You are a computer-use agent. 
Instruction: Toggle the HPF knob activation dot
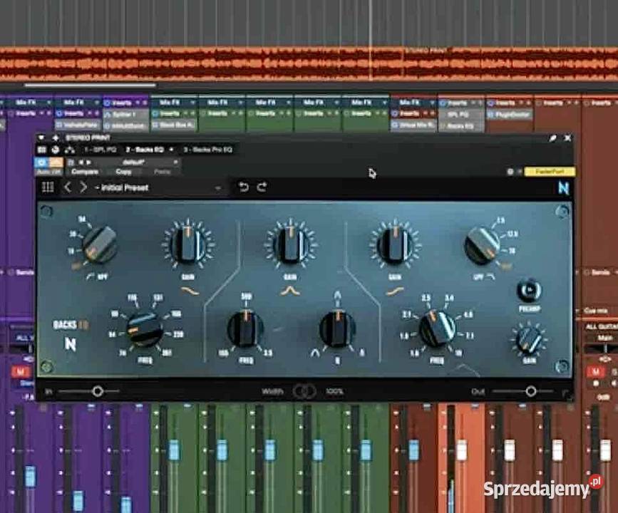pos(75,265)
